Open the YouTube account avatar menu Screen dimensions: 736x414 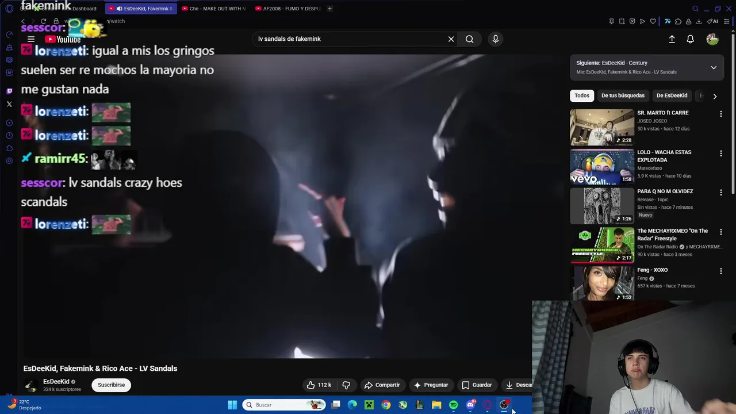pos(712,39)
